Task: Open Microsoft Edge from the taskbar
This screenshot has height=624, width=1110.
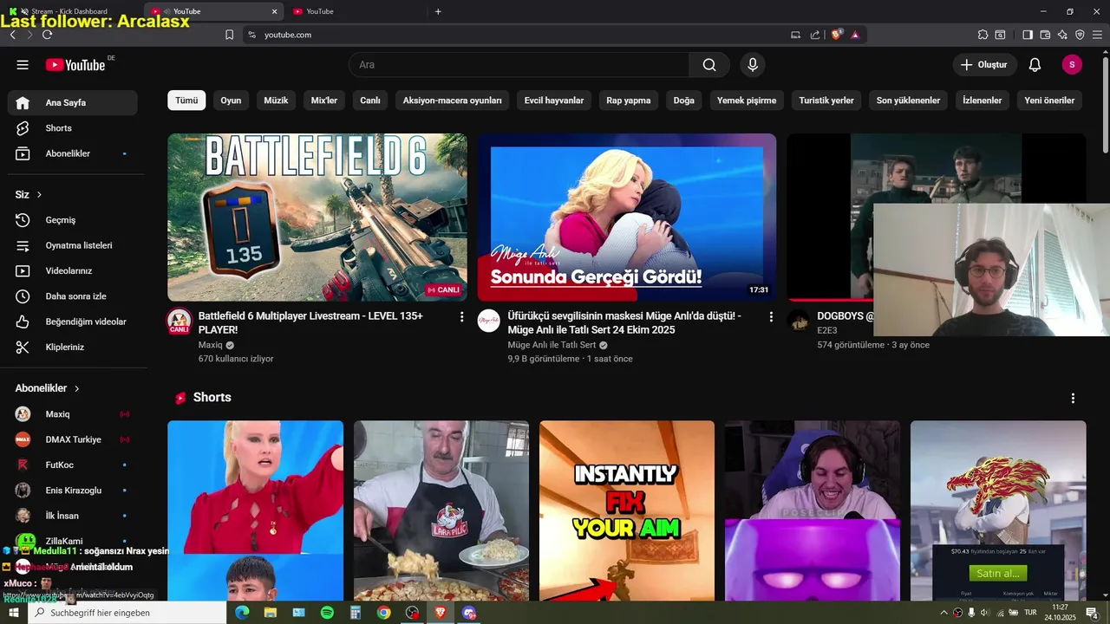Action: pyautogui.click(x=242, y=613)
